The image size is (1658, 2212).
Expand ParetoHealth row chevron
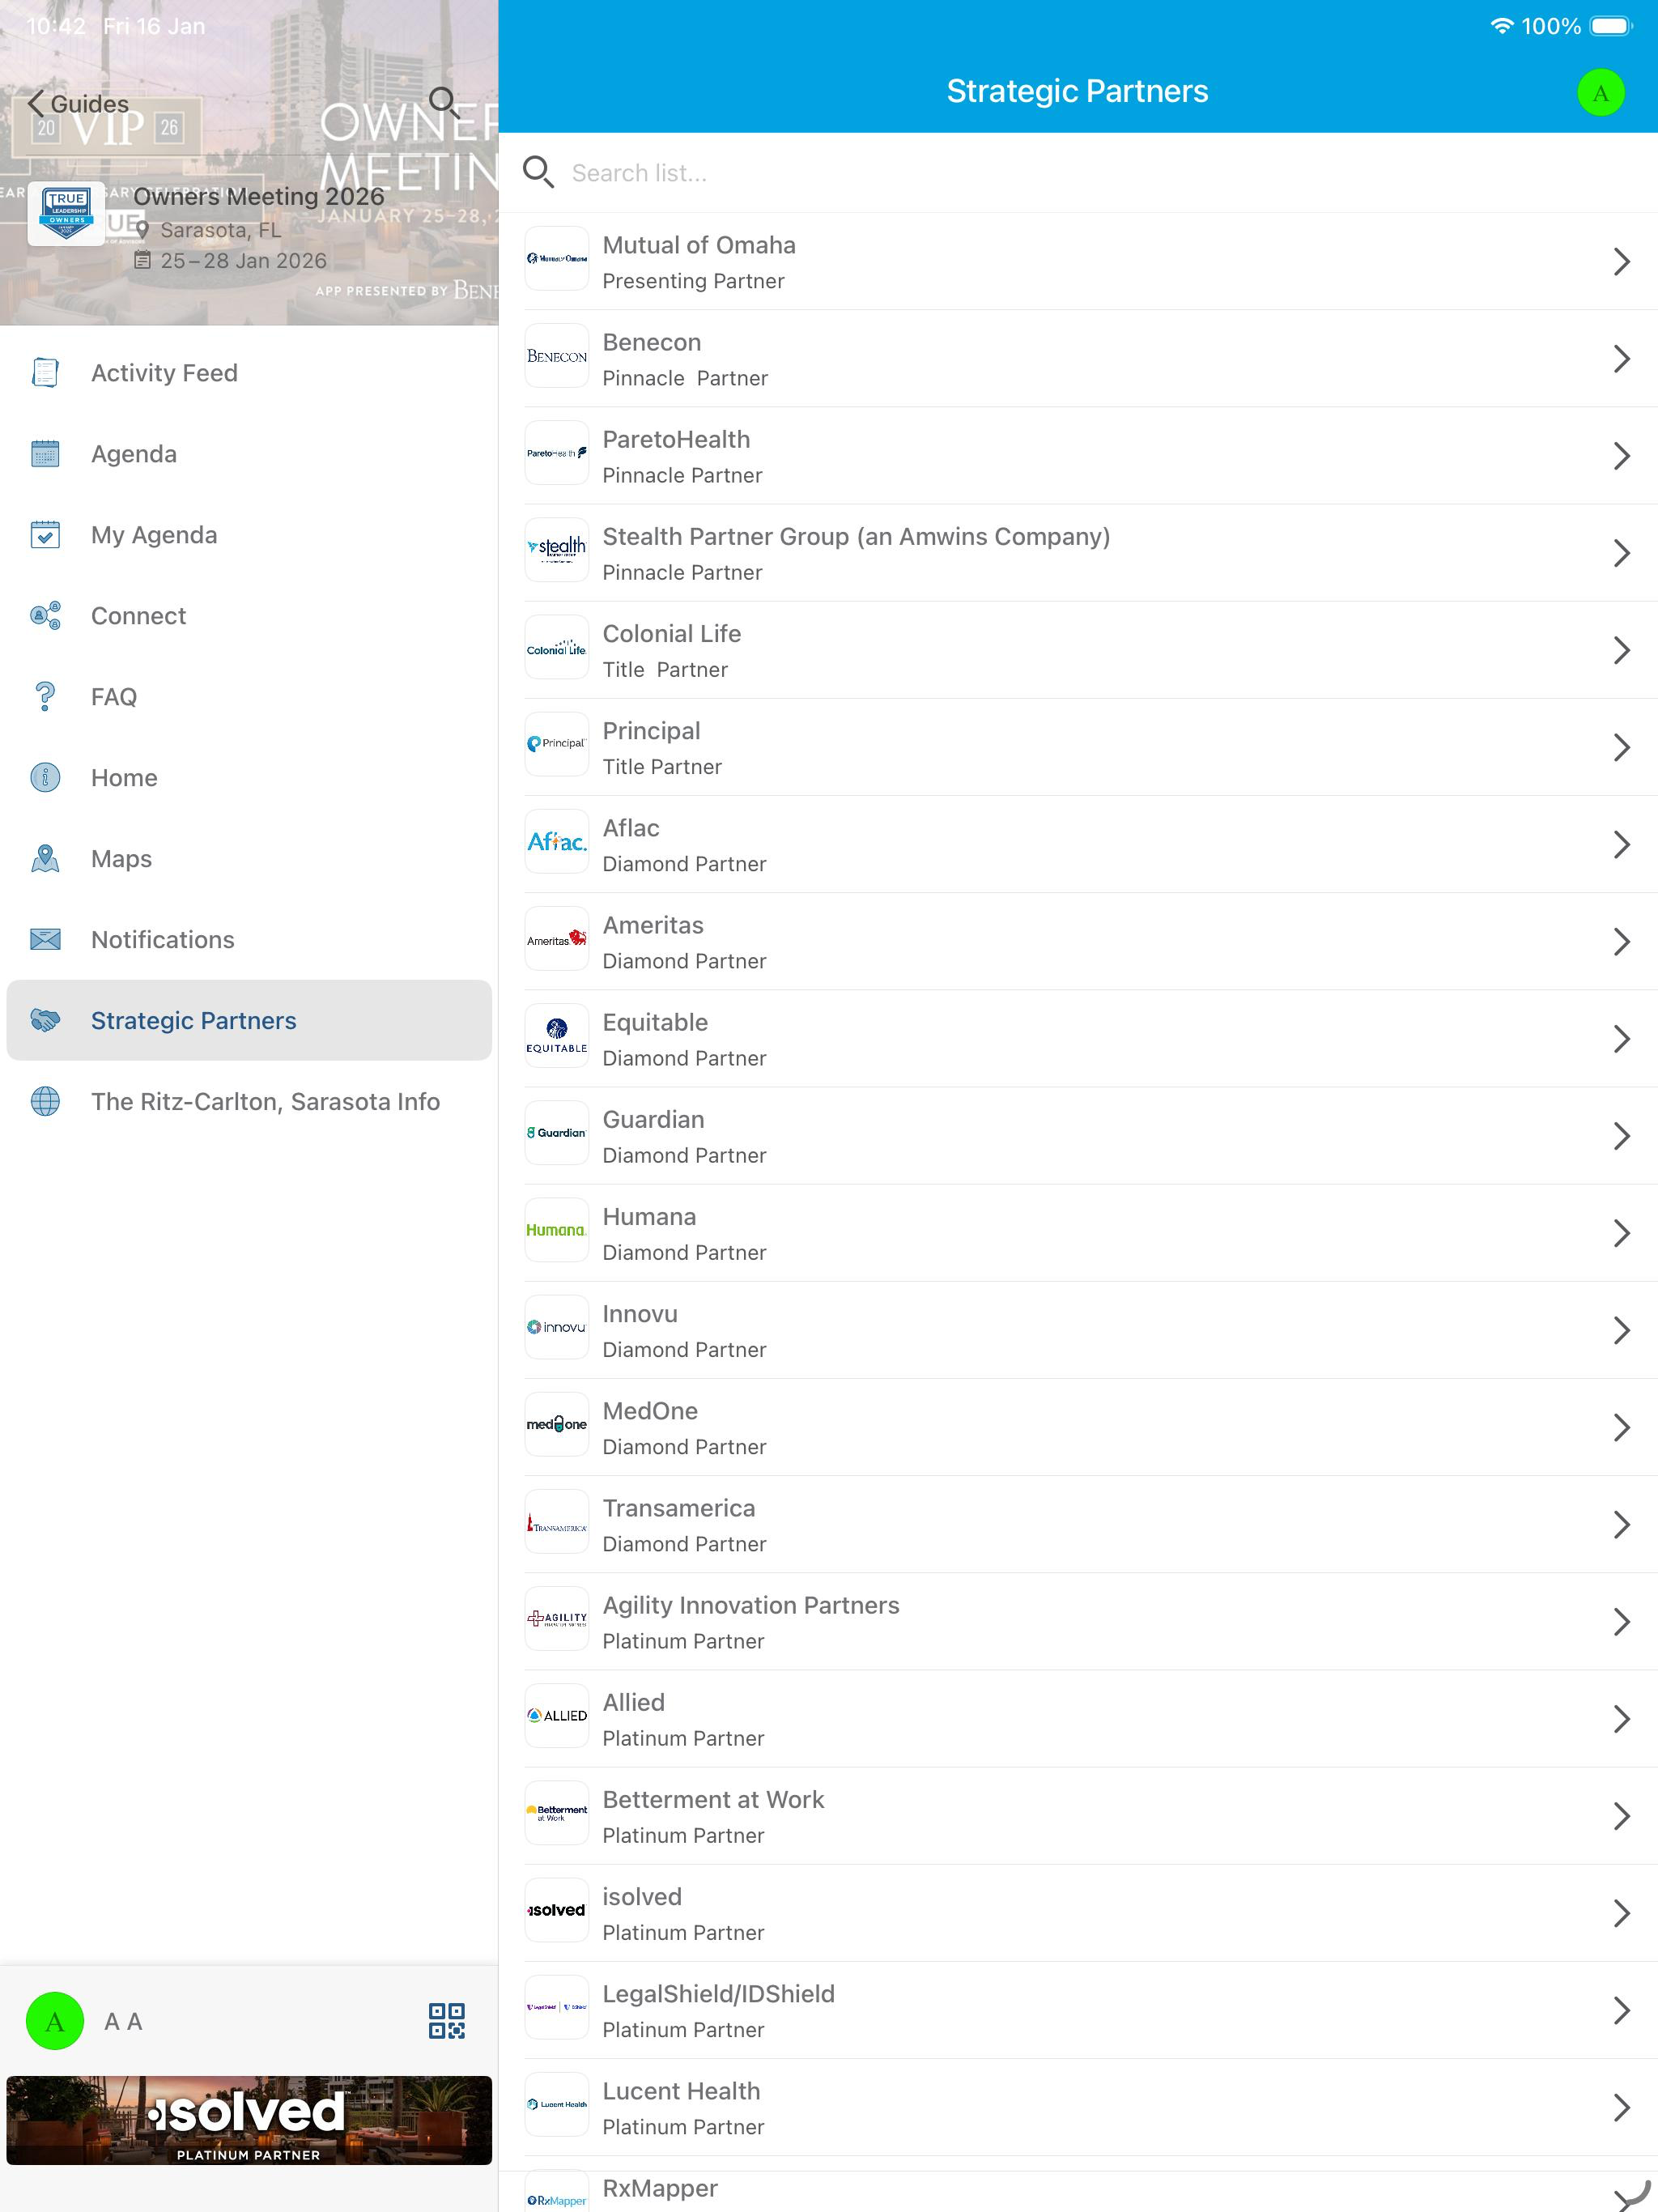click(x=1622, y=456)
